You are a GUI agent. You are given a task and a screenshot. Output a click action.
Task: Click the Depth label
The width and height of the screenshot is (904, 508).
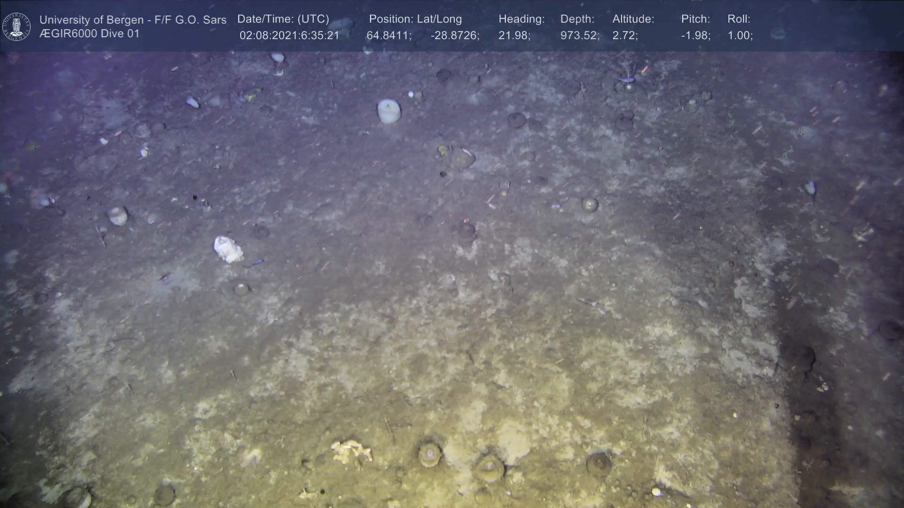(x=577, y=19)
